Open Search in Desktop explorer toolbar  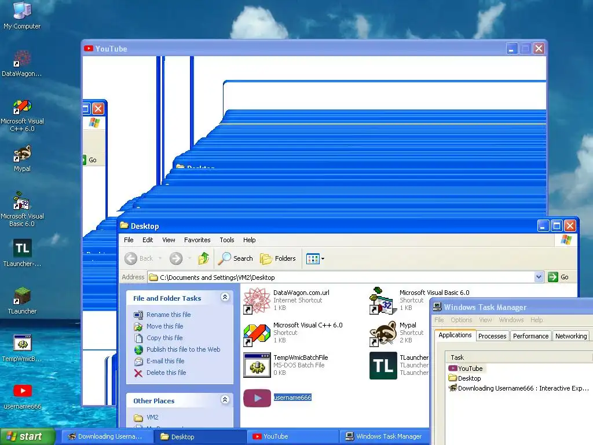[235, 258]
